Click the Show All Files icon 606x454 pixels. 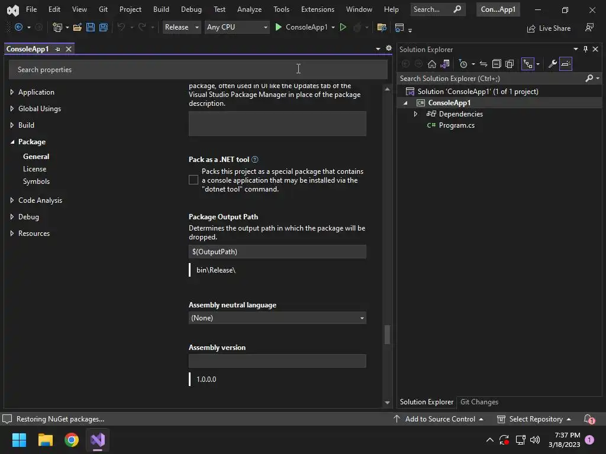point(510,64)
